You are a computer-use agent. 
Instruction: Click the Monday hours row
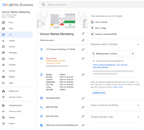point(60,77)
